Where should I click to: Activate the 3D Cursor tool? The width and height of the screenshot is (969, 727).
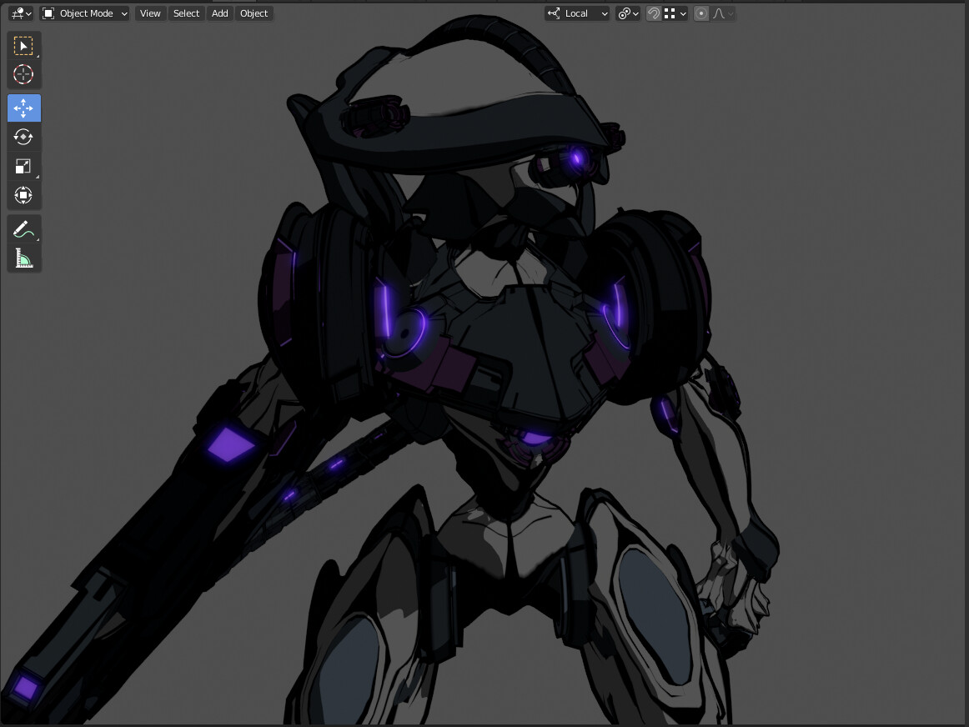point(23,74)
